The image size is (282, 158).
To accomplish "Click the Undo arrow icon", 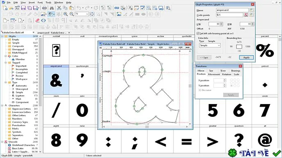I will (x=79, y=8).
